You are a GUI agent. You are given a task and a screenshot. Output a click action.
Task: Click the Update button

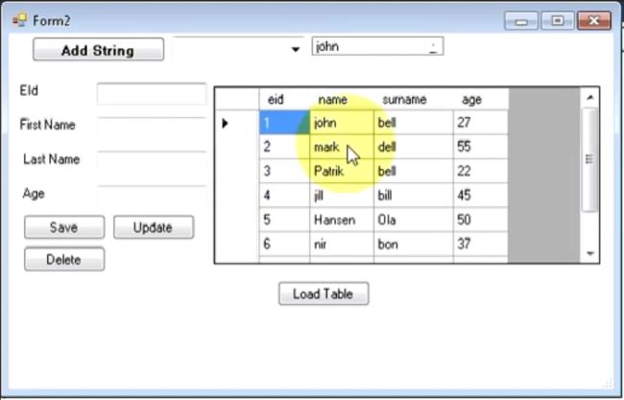[154, 227]
